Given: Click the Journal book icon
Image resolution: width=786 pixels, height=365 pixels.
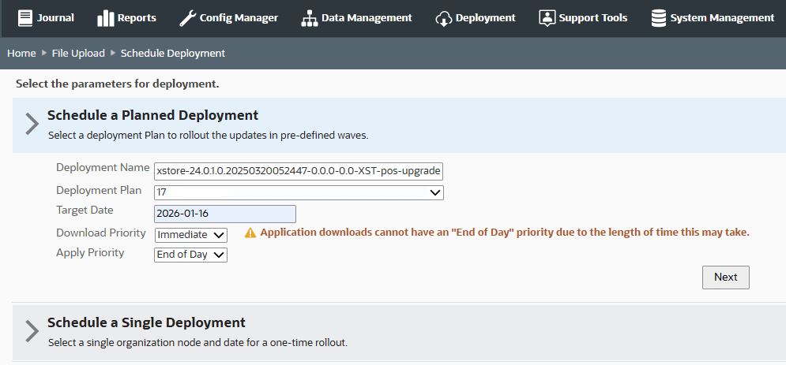Looking at the screenshot, I should point(24,18).
